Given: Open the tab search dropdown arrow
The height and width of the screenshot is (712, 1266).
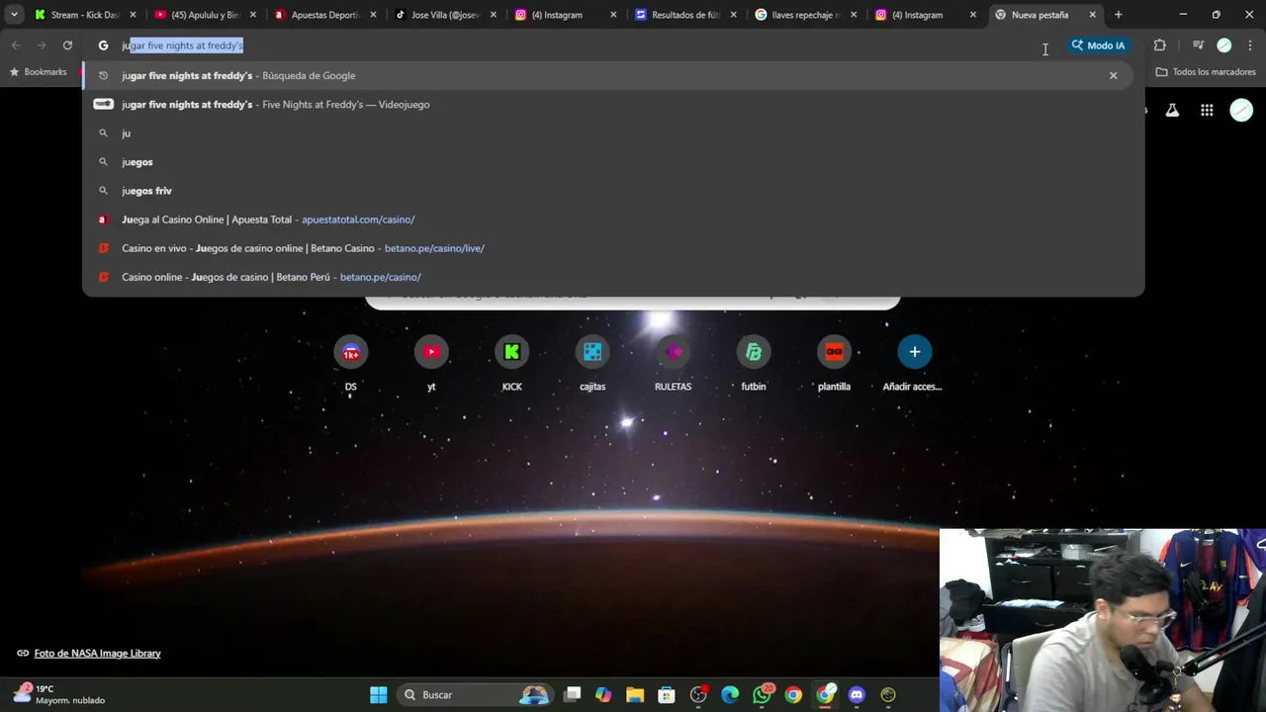Looking at the screenshot, I should coord(14,15).
